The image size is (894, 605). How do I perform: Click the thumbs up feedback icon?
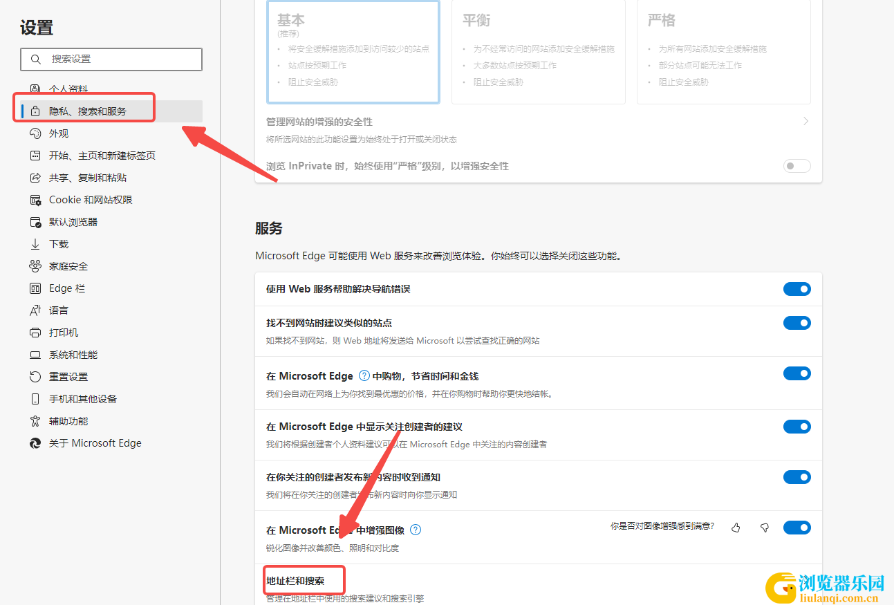pos(736,528)
